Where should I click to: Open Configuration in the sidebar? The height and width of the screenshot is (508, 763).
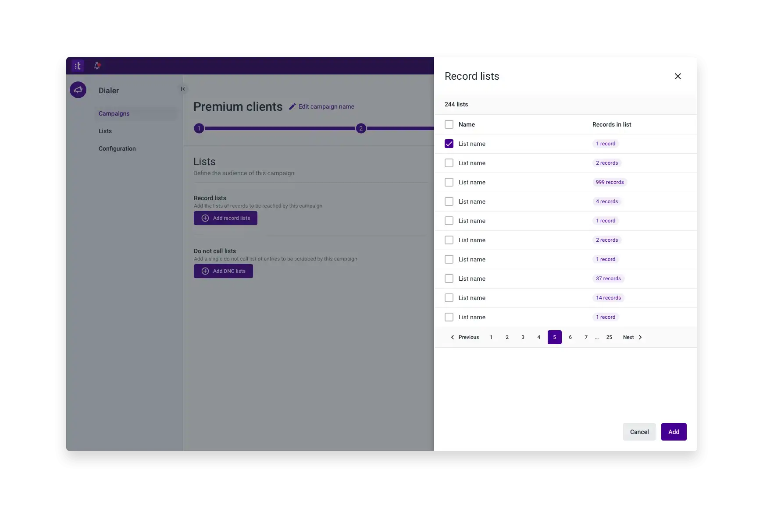[x=117, y=148]
